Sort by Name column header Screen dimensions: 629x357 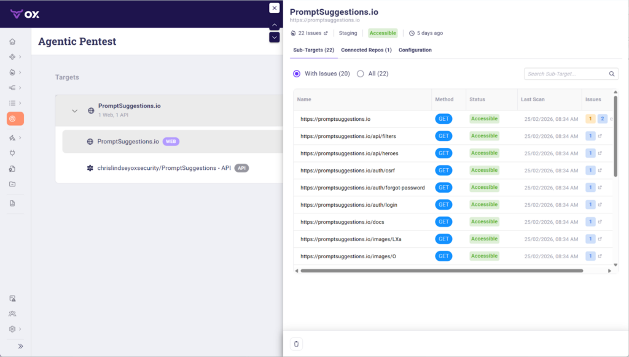(x=304, y=99)
